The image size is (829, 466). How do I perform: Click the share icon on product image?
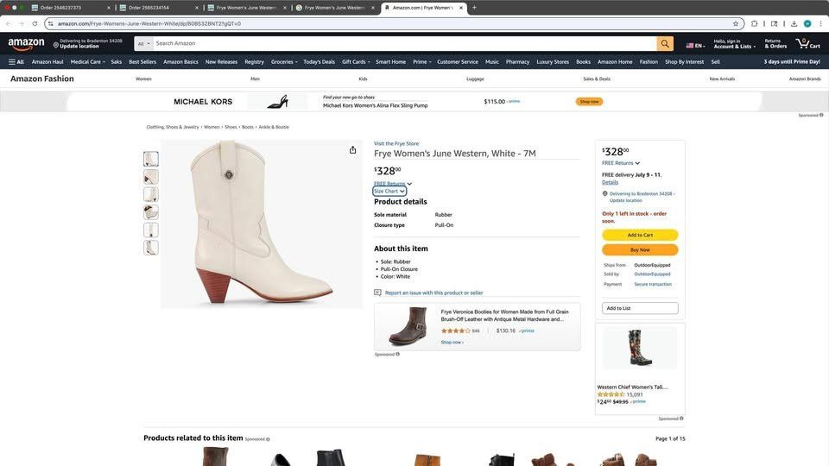352,150
